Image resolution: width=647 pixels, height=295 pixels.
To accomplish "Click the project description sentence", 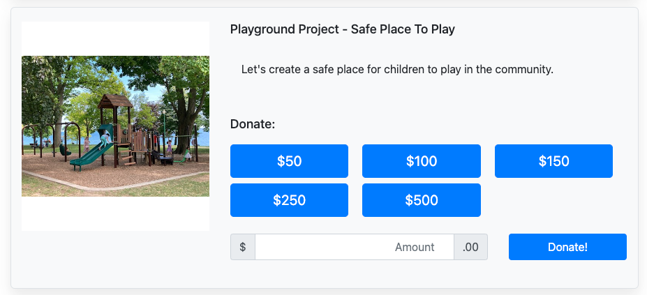I will [396, 70].
